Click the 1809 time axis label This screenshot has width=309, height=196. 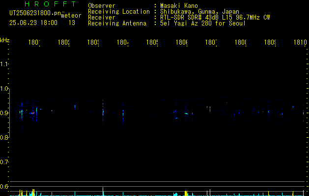pos(270,42)
